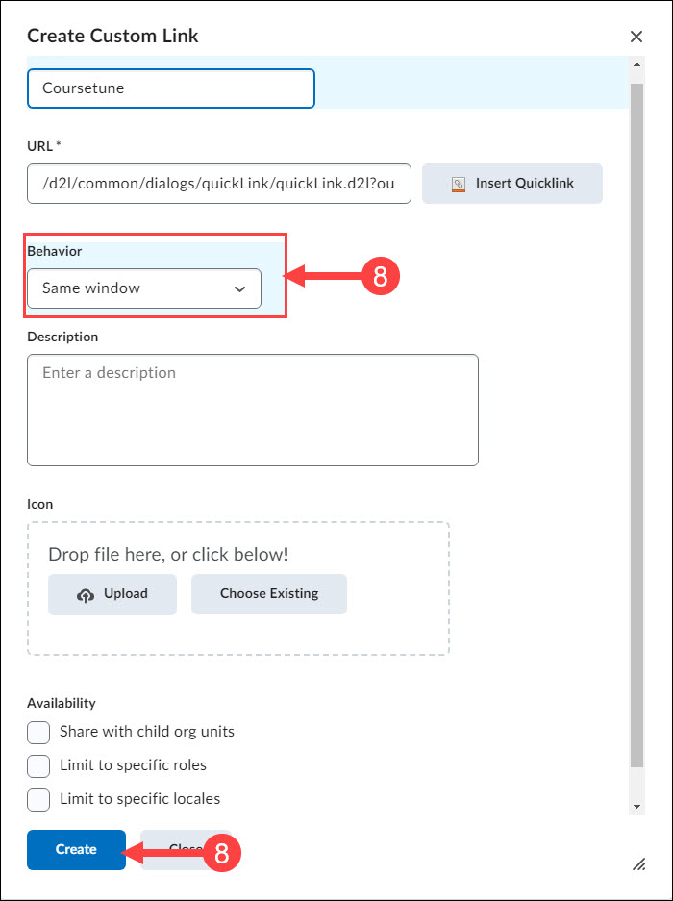Screen dimensions: 673x901
Task: Click the quicklink icon on Insert Quicklink
Action: pyautogui.click(x=458, y=184)
